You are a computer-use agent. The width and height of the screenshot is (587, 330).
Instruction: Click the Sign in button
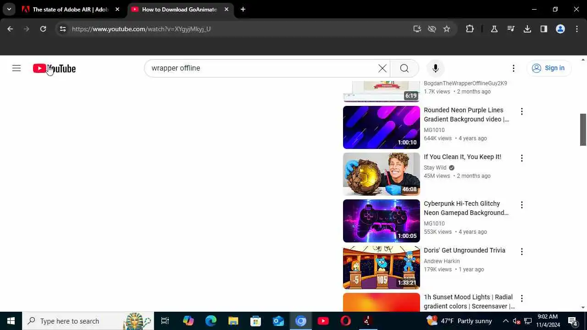[x=548, y=68]
